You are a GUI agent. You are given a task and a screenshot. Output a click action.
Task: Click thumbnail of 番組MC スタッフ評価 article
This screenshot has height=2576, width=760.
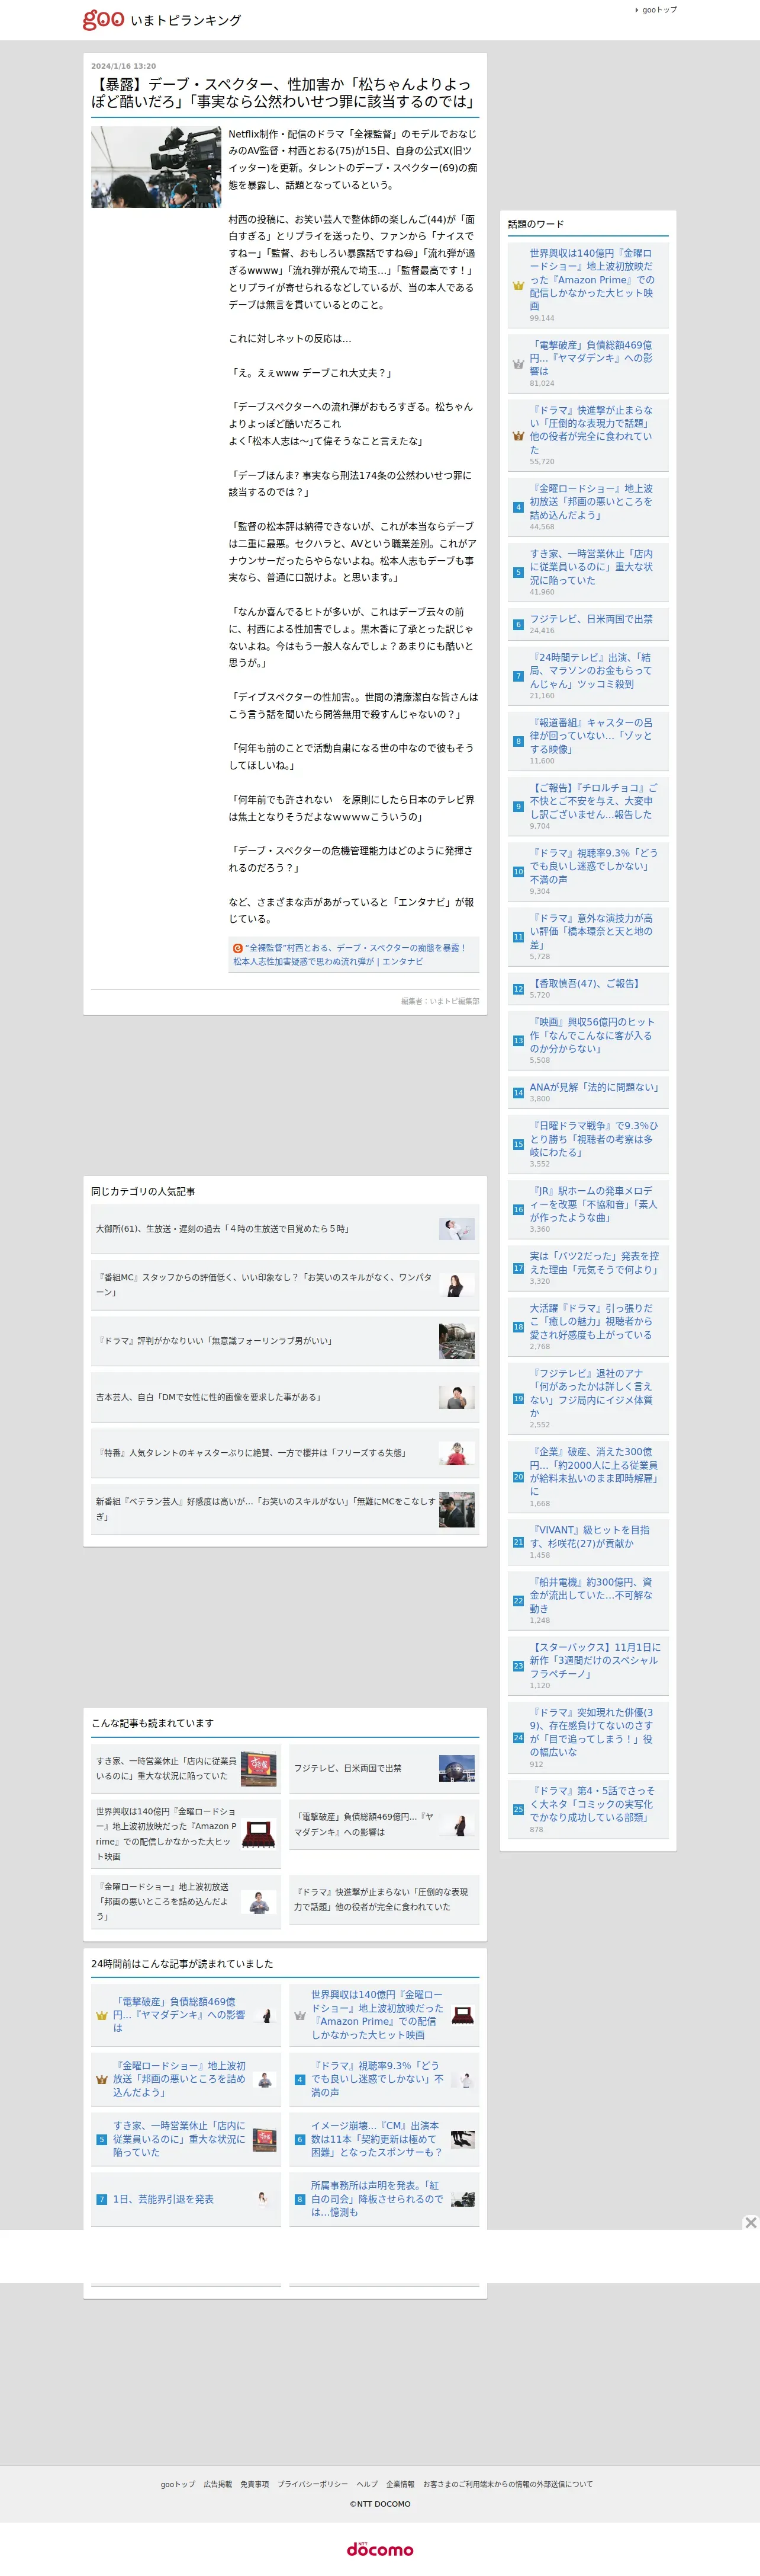pos(456,1285)
